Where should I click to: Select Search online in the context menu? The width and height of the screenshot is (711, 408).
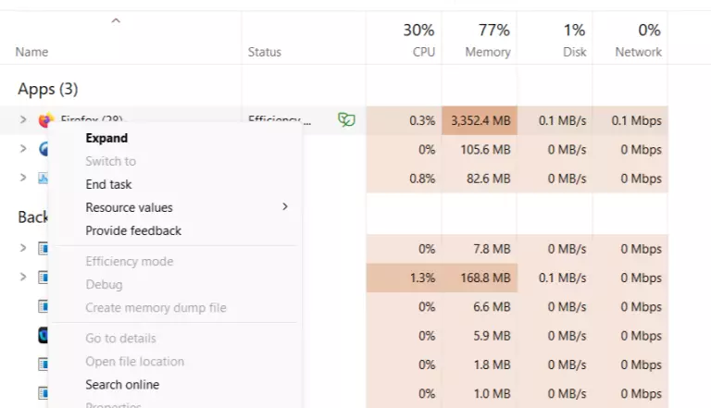coord(122,385)
